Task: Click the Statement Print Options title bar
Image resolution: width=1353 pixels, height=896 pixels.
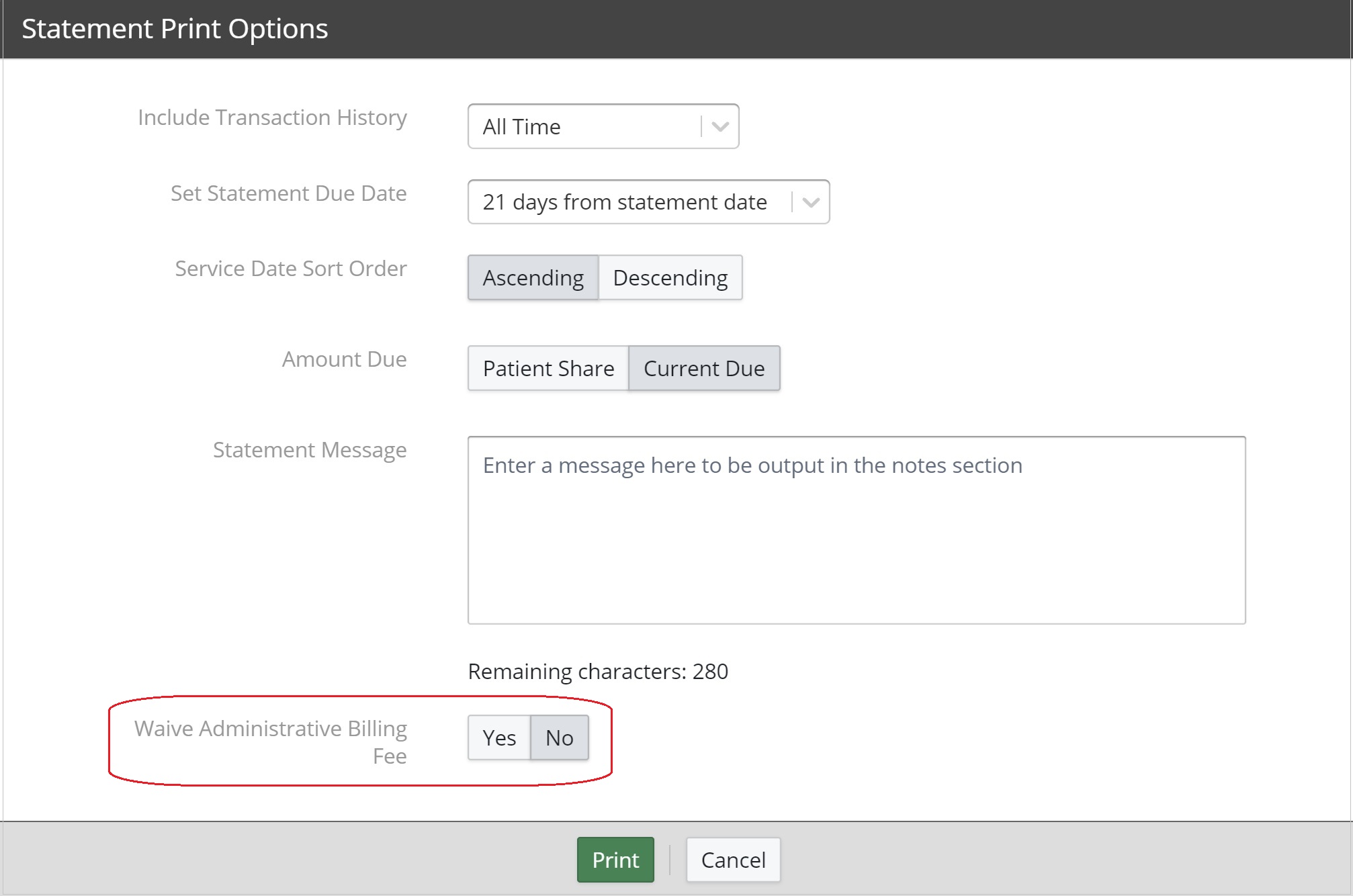Action: pos(175,29)
